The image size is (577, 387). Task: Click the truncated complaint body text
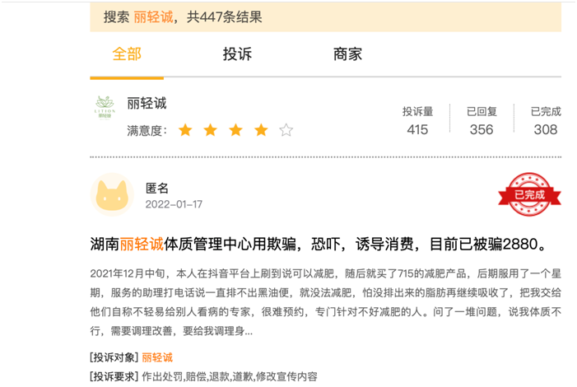click(x=326, y=302)
